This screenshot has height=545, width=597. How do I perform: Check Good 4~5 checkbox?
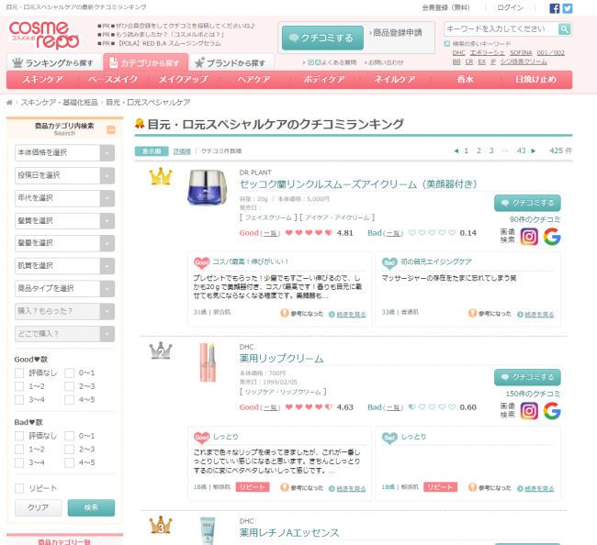69,400
